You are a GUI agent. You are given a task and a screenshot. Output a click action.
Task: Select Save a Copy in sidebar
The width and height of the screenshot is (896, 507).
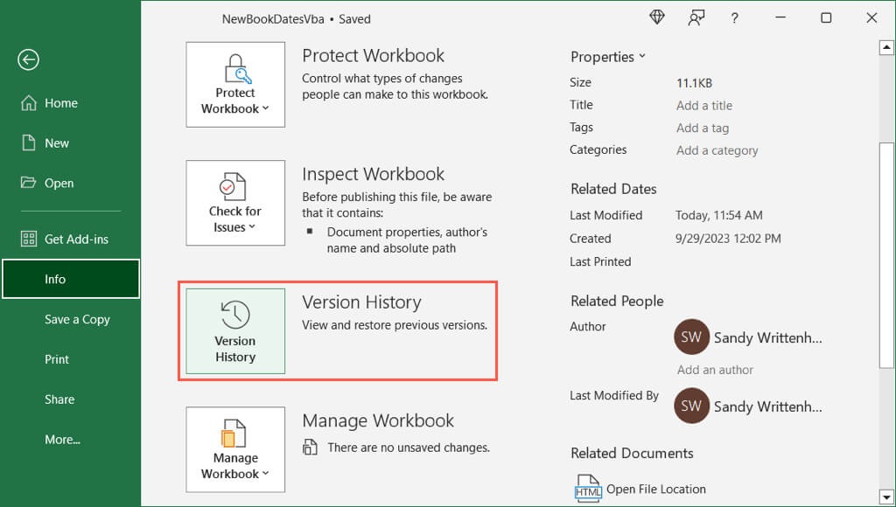77,319
